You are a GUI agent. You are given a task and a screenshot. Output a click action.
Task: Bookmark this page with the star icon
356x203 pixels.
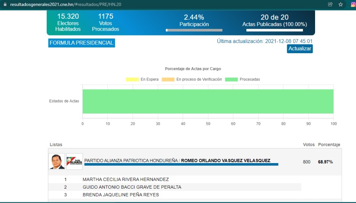pos(341,4)
